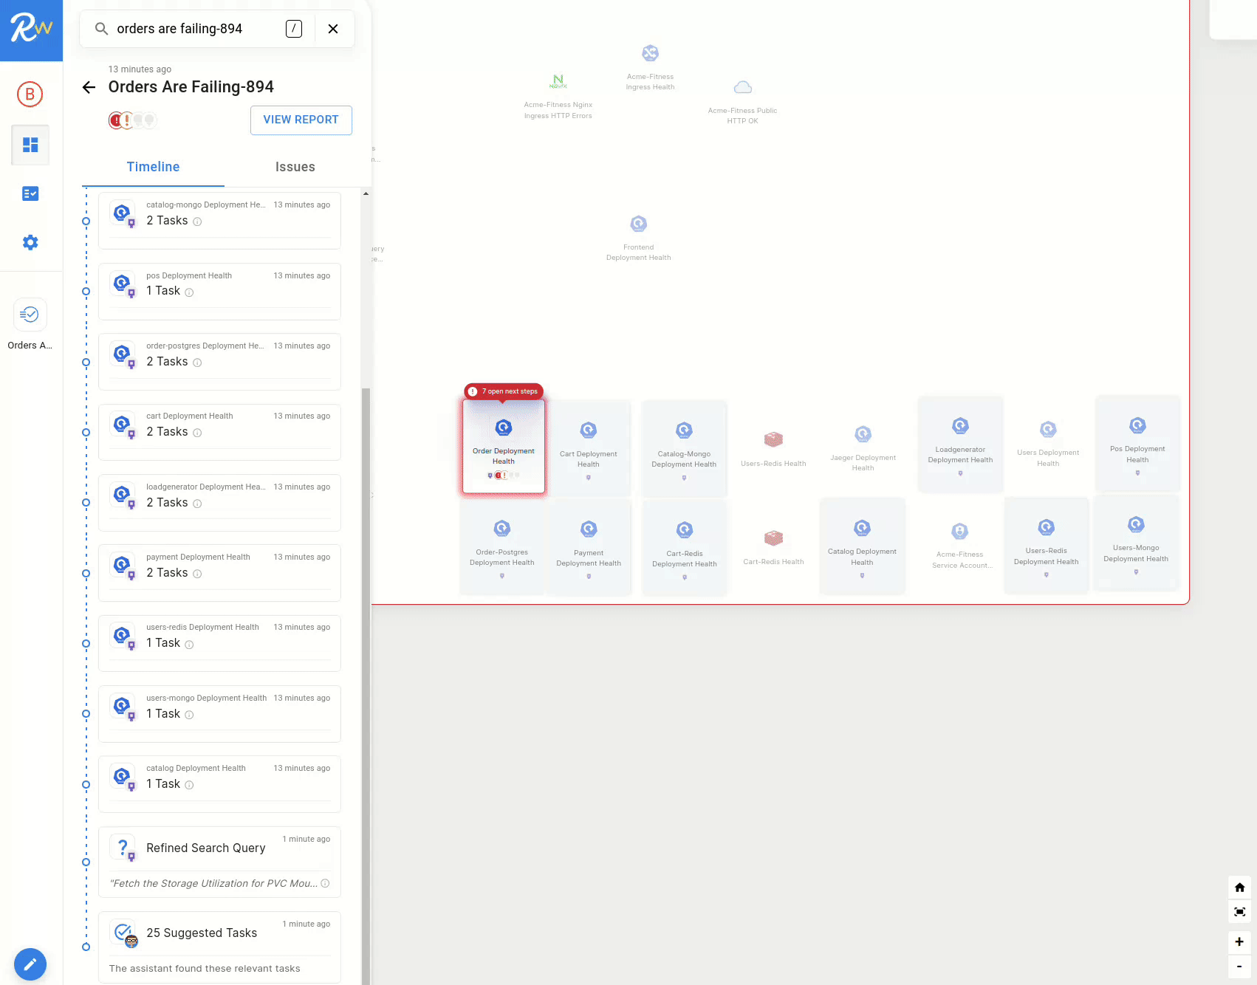Click the VIEW REPORT button
The width and height of the screenshot is (1257, 985).
click(x=301, y=120)
